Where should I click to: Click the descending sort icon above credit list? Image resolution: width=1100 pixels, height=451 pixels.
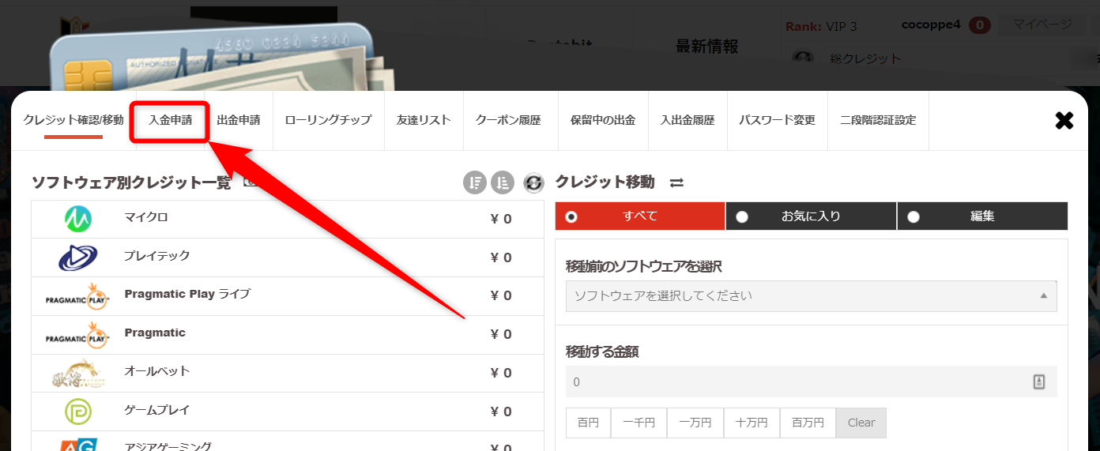(474, 182)
